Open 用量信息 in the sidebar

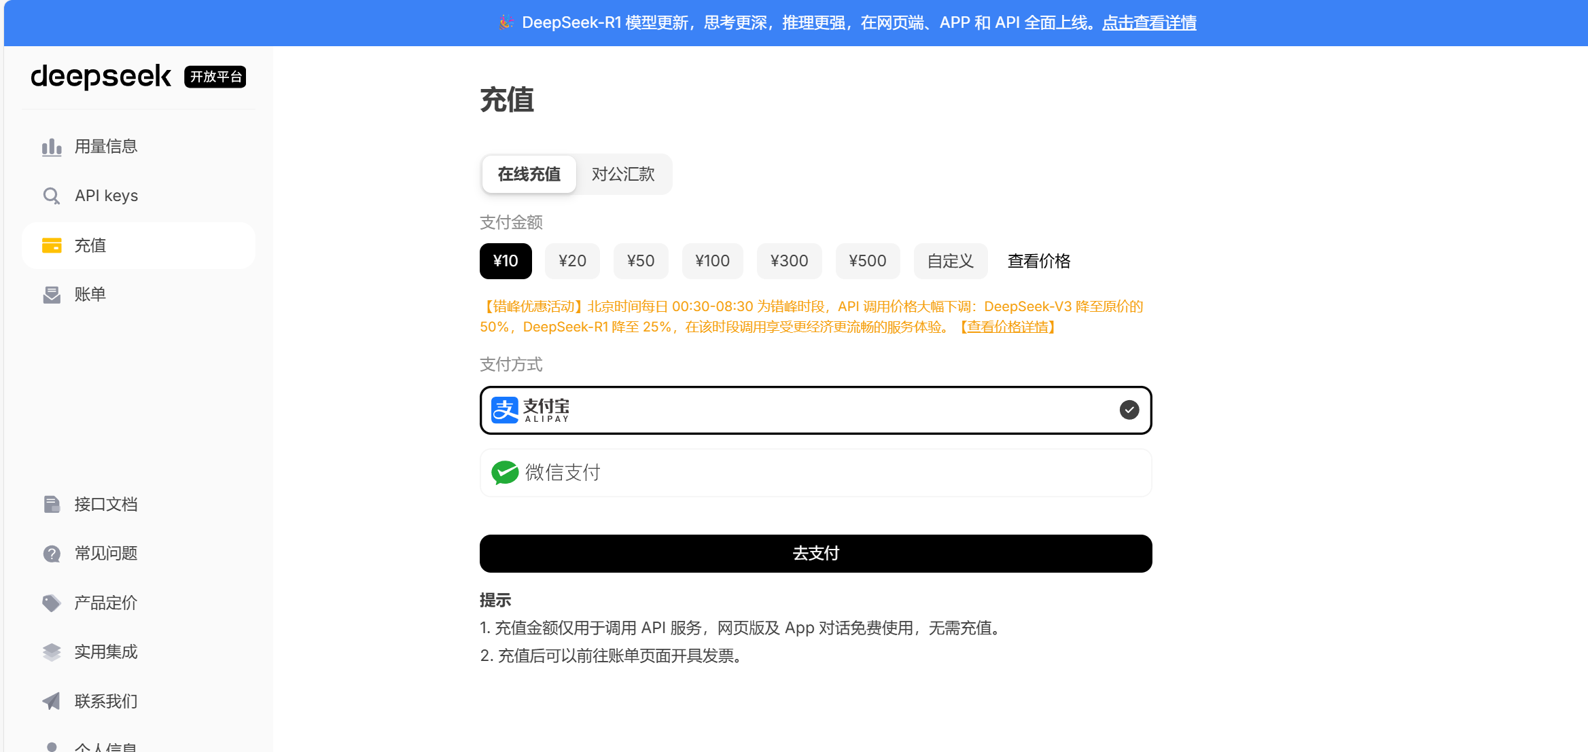[x=139, y=147]
